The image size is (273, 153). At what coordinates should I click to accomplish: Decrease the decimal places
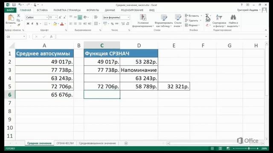pyautogui.click(x=128, y=24)
